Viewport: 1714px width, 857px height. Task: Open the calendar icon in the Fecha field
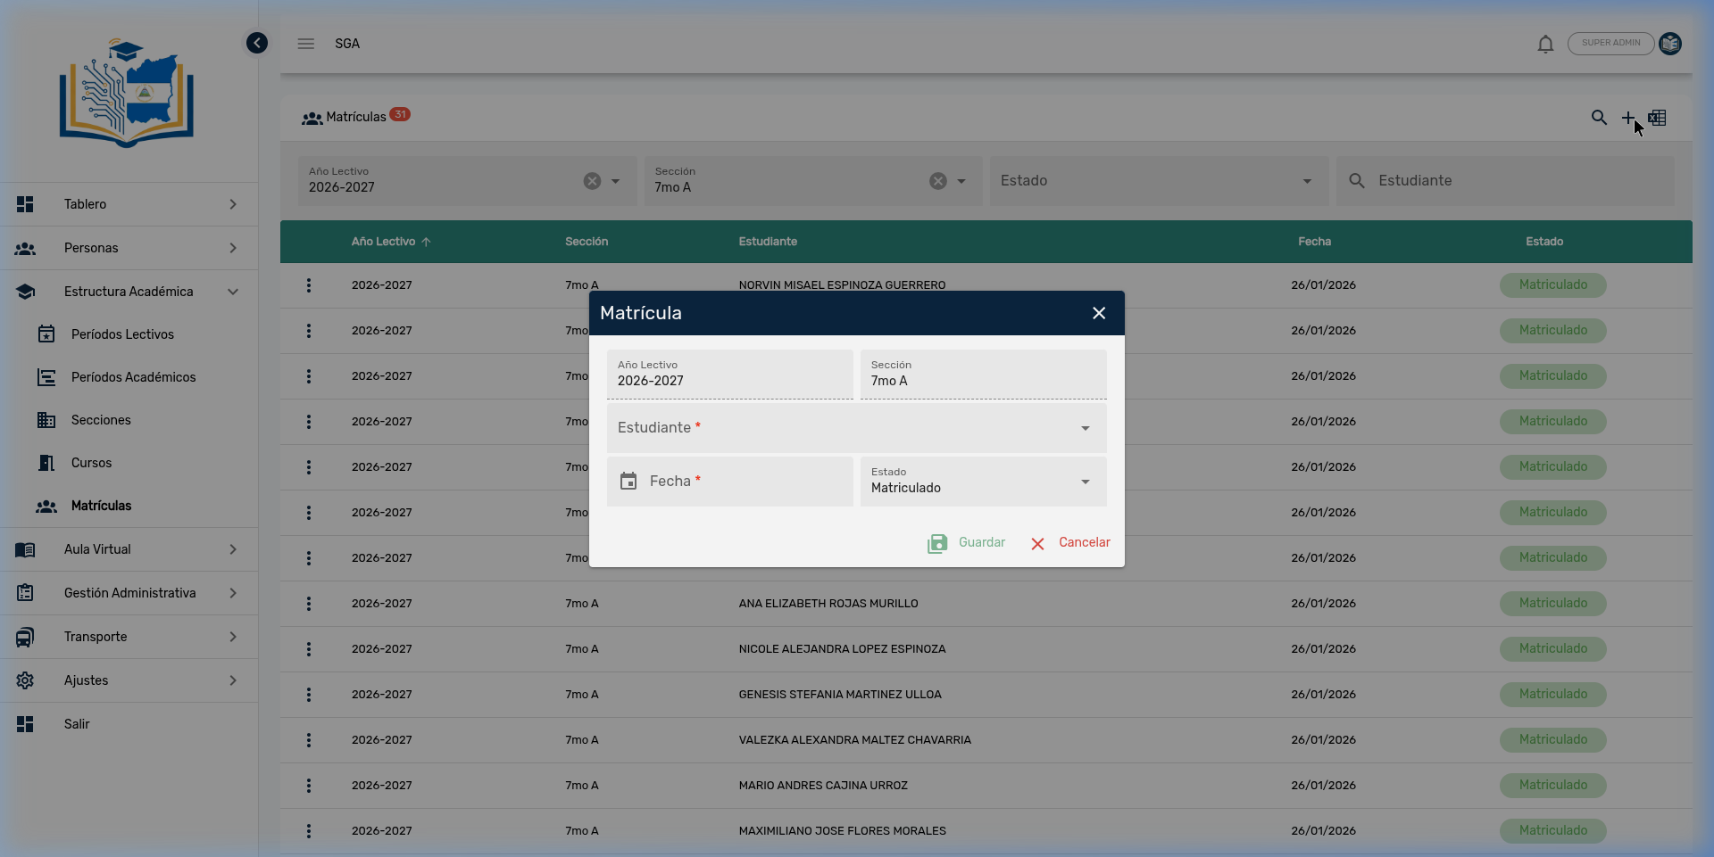(x=628, y=482)
